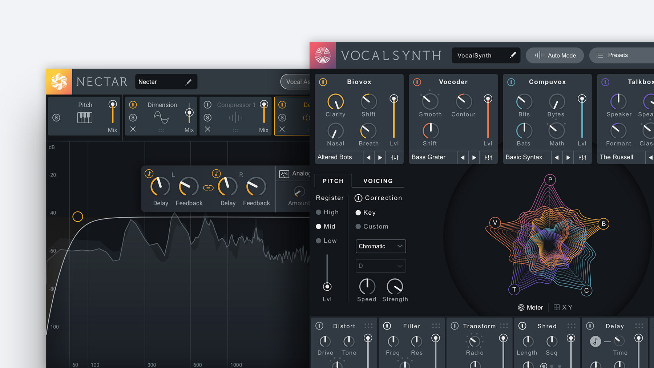Go to previous Compuvox preset

557,157
